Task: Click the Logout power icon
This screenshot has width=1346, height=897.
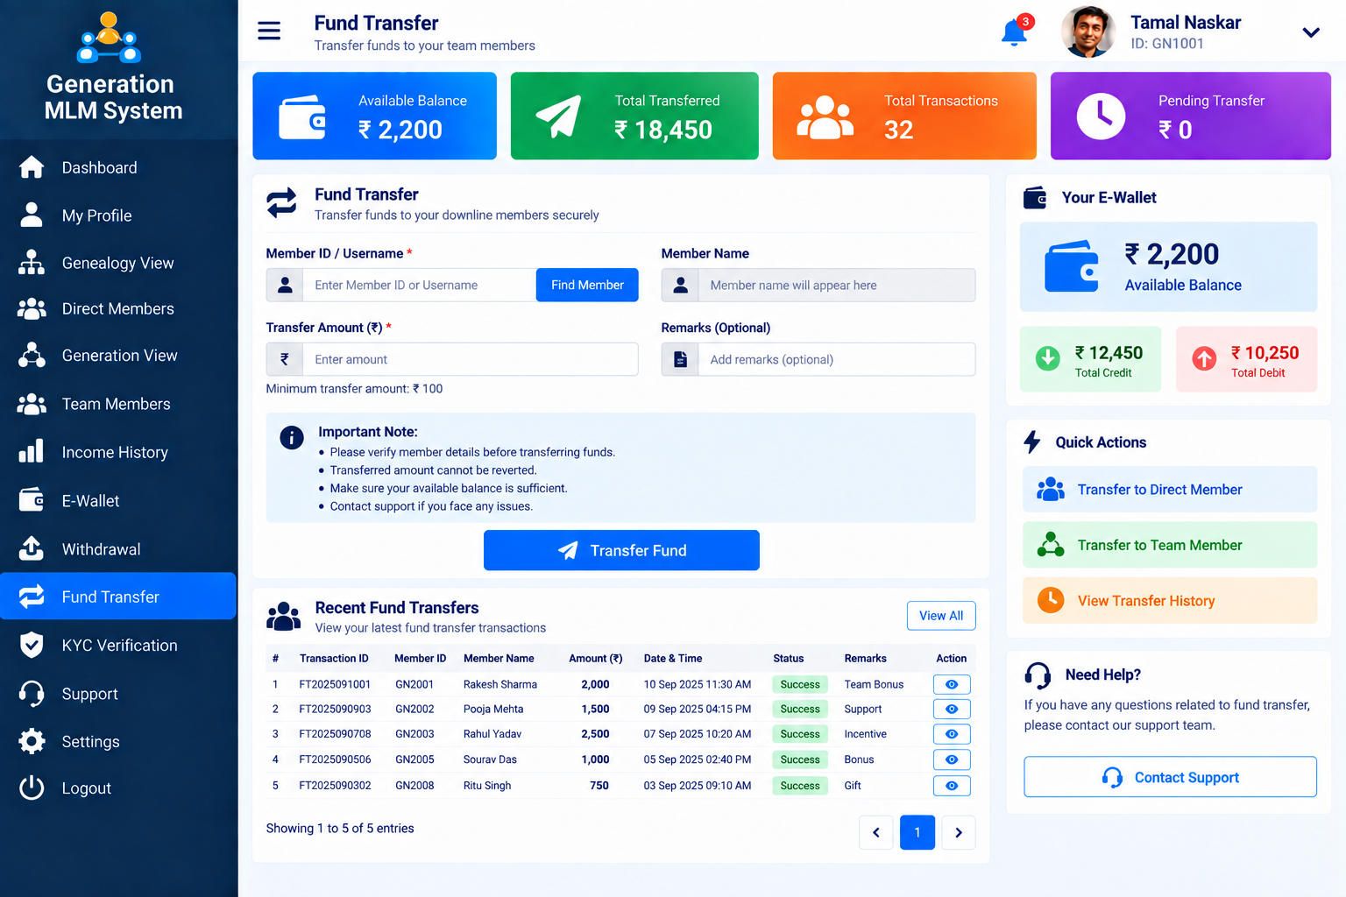Action: click(32, 788)
